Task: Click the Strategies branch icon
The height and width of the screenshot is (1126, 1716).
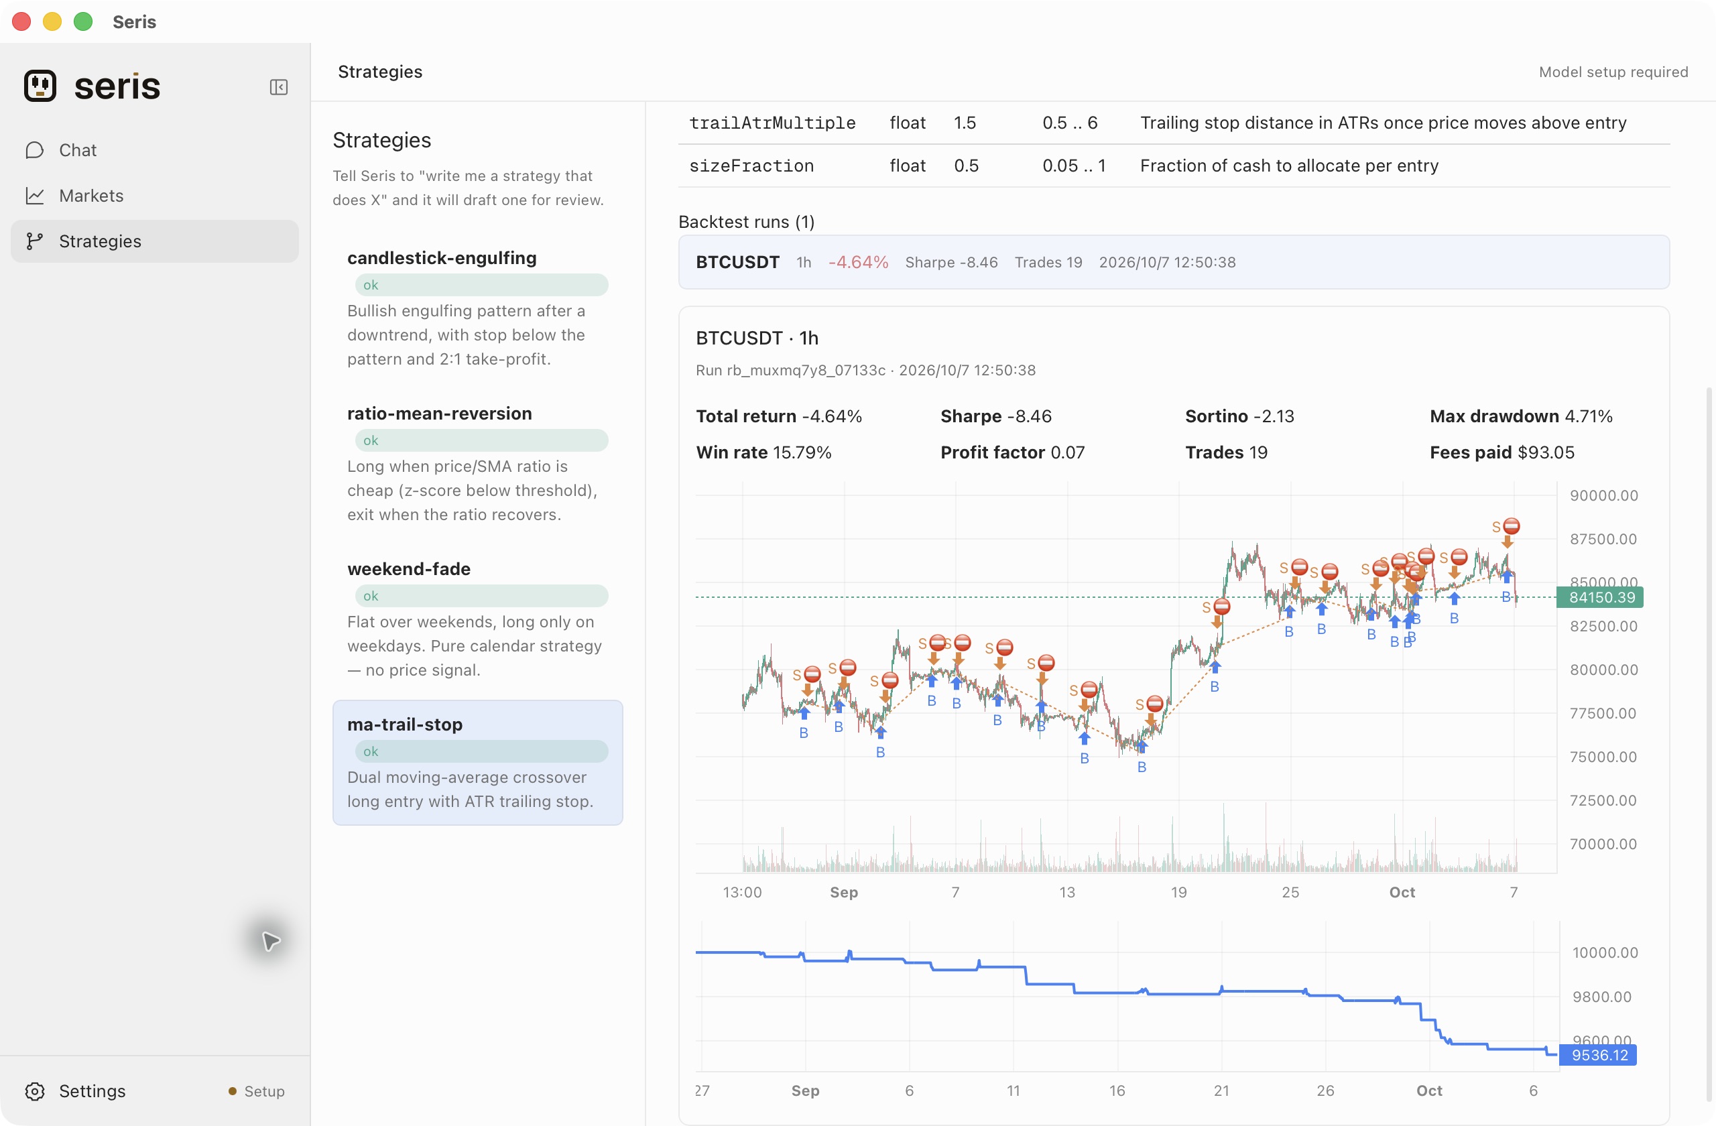Action: 35,241
